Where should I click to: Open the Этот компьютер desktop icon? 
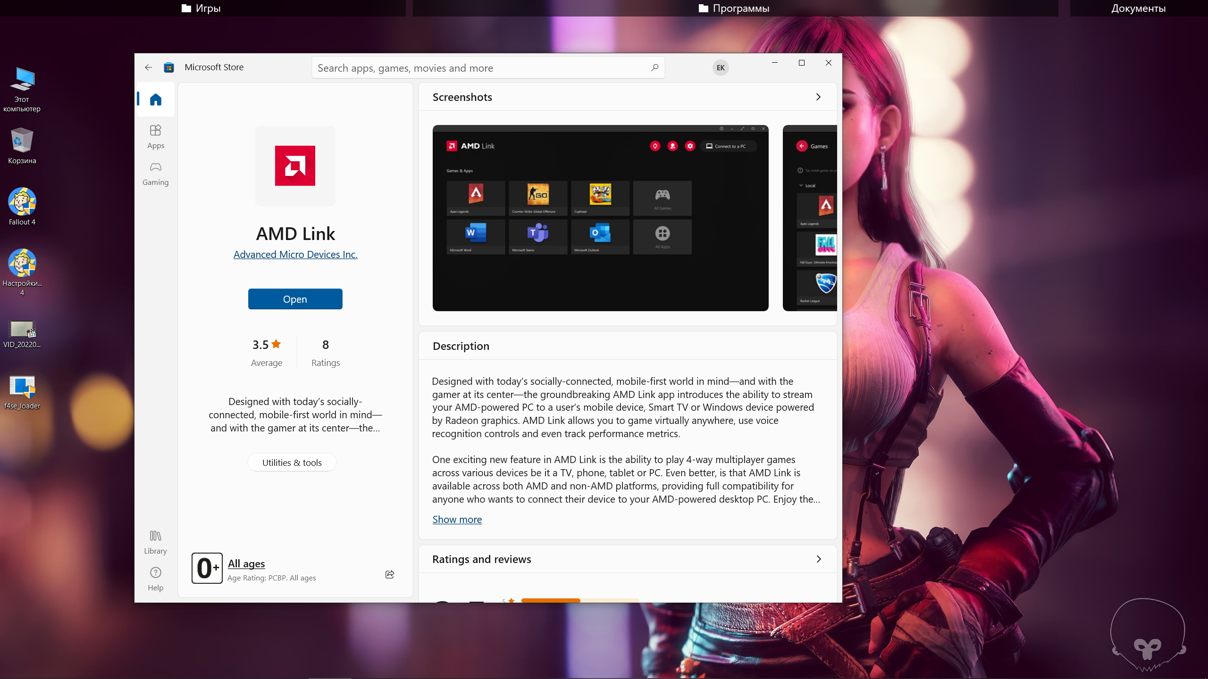22,90
